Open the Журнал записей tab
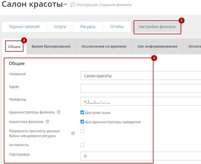Image resolution: width=201 pixels, height=164 pixels. coord(24,27)
